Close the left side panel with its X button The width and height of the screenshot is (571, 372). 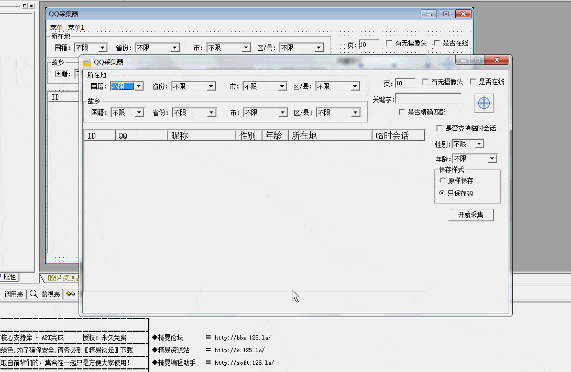point(31,6)
